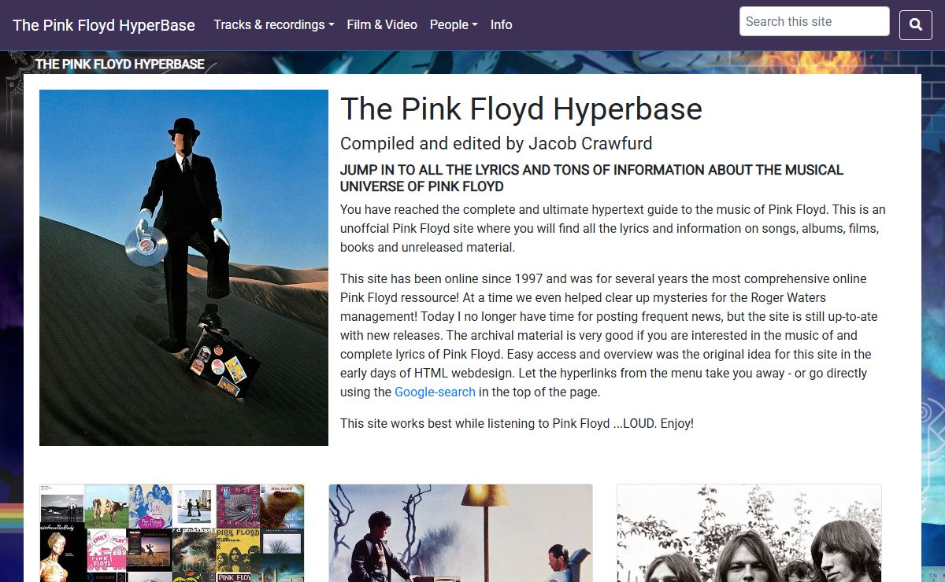Click the Wish You Were Here desert businessman image
This screenshot has width=945, height=582.
pyautogui.click(x=183, y=267)
